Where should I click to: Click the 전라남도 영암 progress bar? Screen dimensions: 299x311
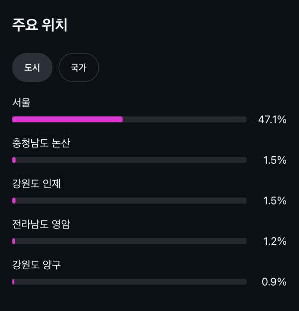point(130,241)
